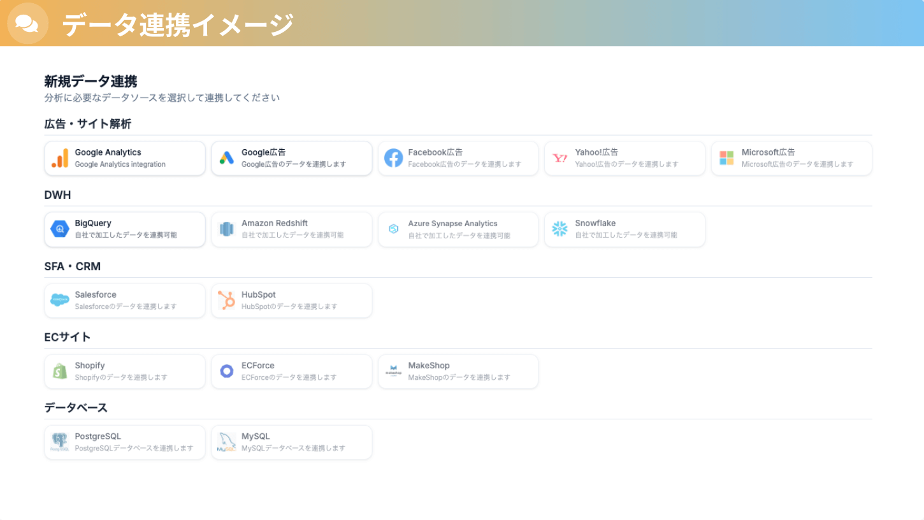Click the Google Analytics bar chart icon

[60, 158]
